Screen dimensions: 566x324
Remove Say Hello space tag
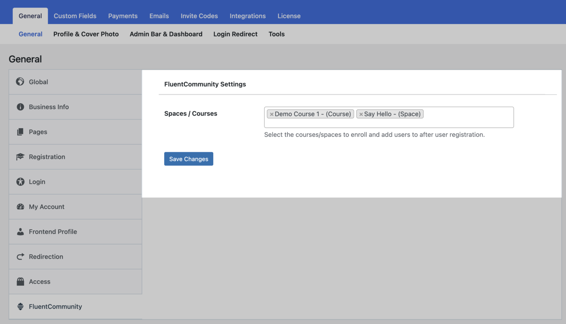pos(361,114)
